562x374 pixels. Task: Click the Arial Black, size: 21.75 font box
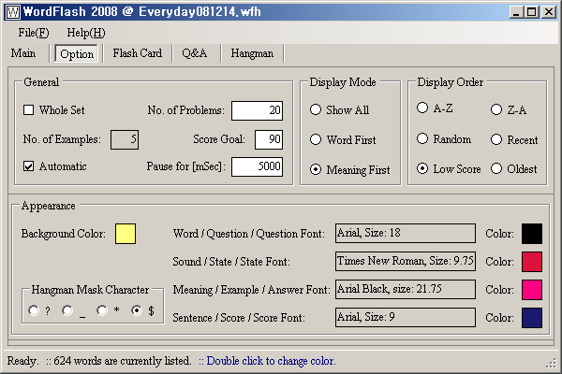tap(406, 289)
